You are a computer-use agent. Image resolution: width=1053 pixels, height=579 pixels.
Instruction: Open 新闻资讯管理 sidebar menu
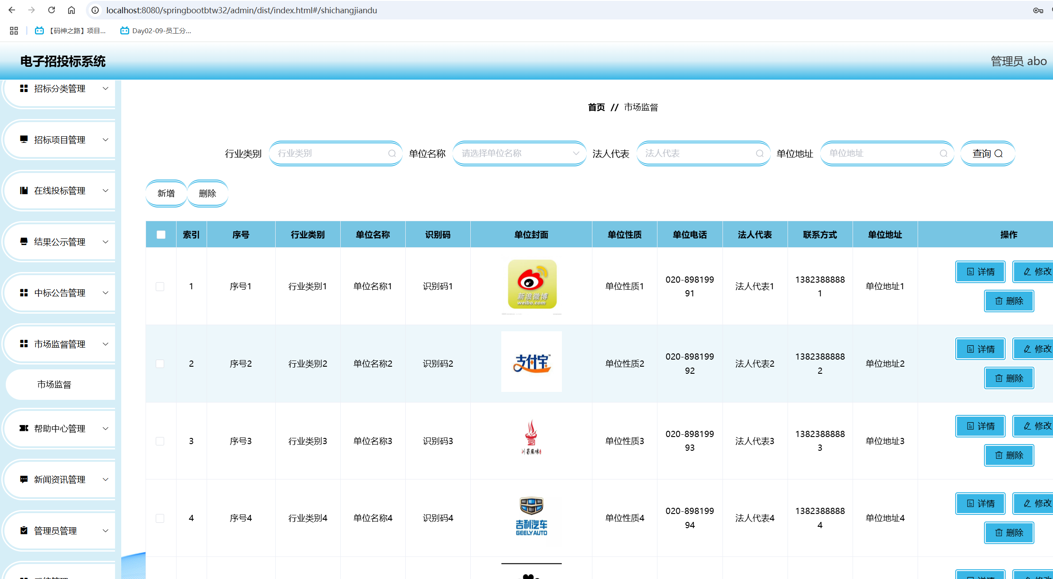60,479
